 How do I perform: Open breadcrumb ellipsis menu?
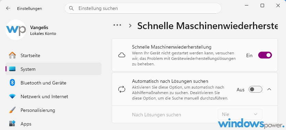[x=117, y=25]
